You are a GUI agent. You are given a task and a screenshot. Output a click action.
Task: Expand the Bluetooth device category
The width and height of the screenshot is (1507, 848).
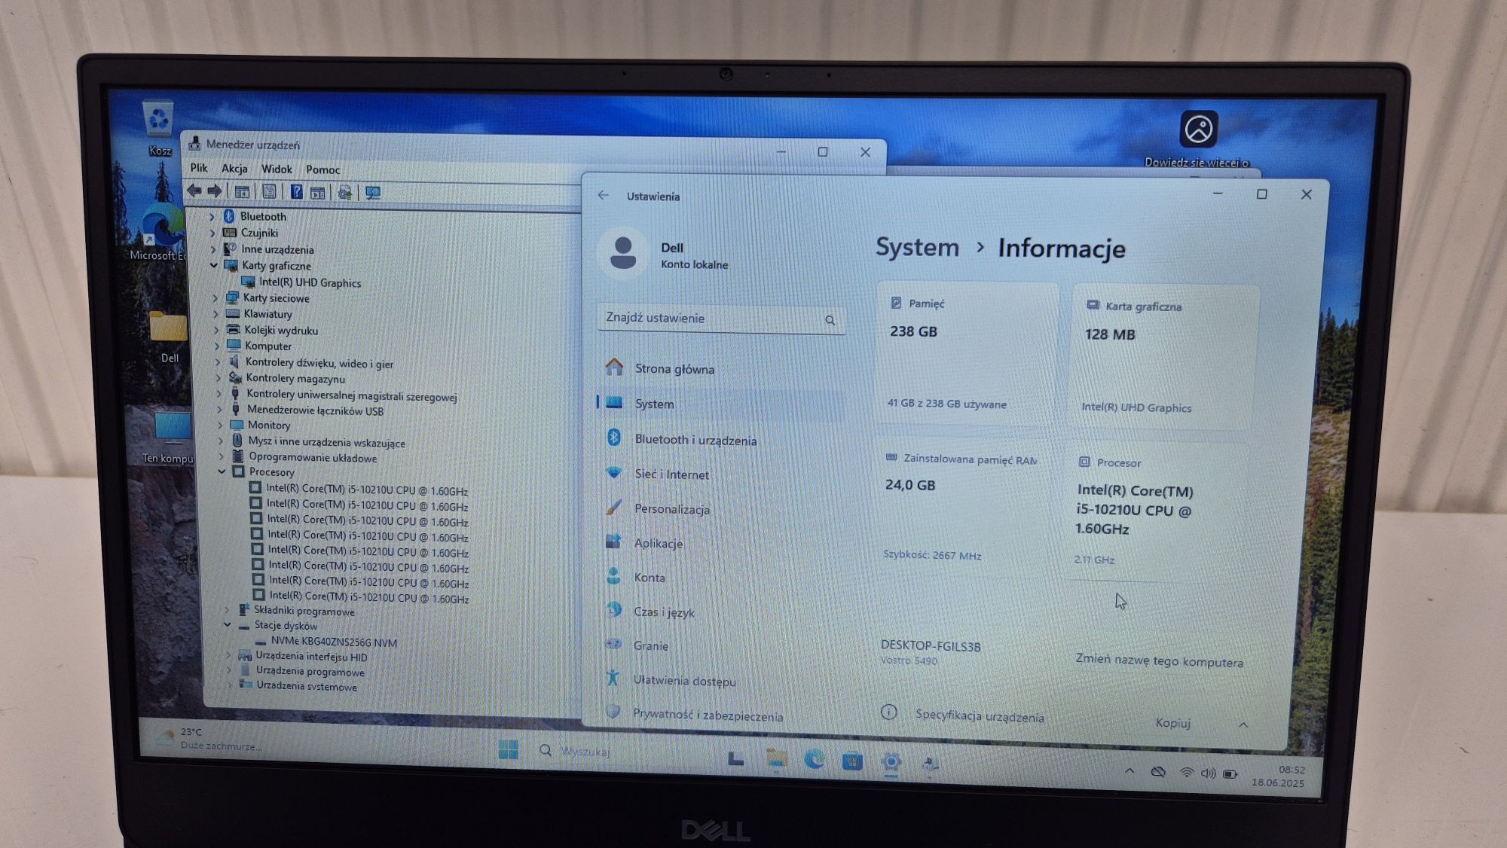(x=212, y=217)
